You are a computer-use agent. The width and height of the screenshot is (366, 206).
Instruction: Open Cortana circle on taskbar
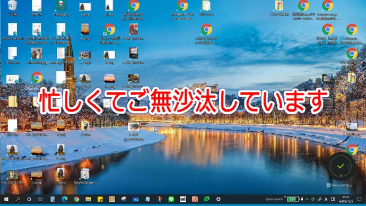click(x=29, y=199)
